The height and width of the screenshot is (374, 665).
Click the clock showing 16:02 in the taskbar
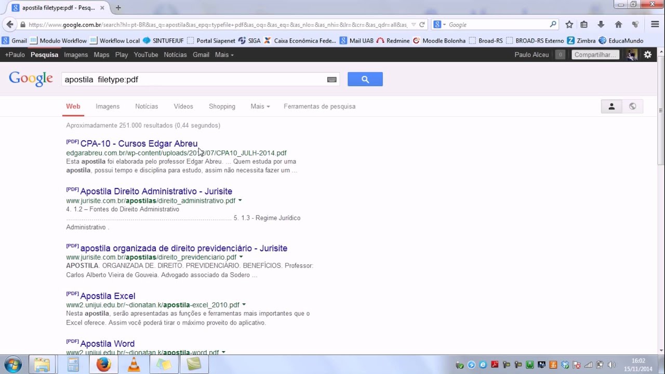[639, 361]
